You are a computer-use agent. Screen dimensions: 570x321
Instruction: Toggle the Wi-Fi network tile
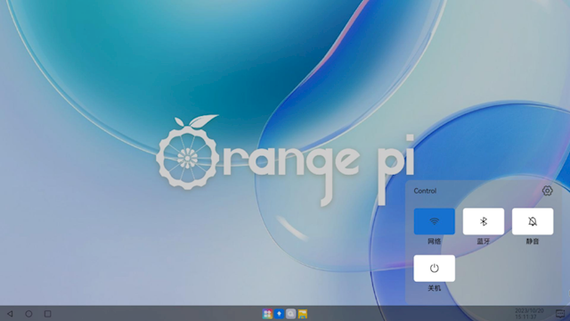(x=434, y=221)
